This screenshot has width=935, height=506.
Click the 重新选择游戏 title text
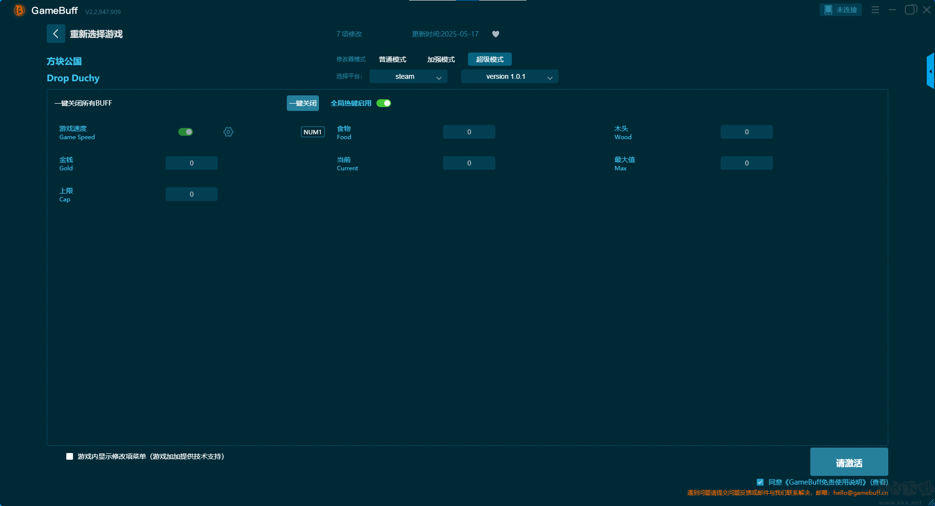[96, 34]
